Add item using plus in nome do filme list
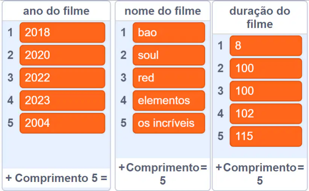 [x=122, y=168]
